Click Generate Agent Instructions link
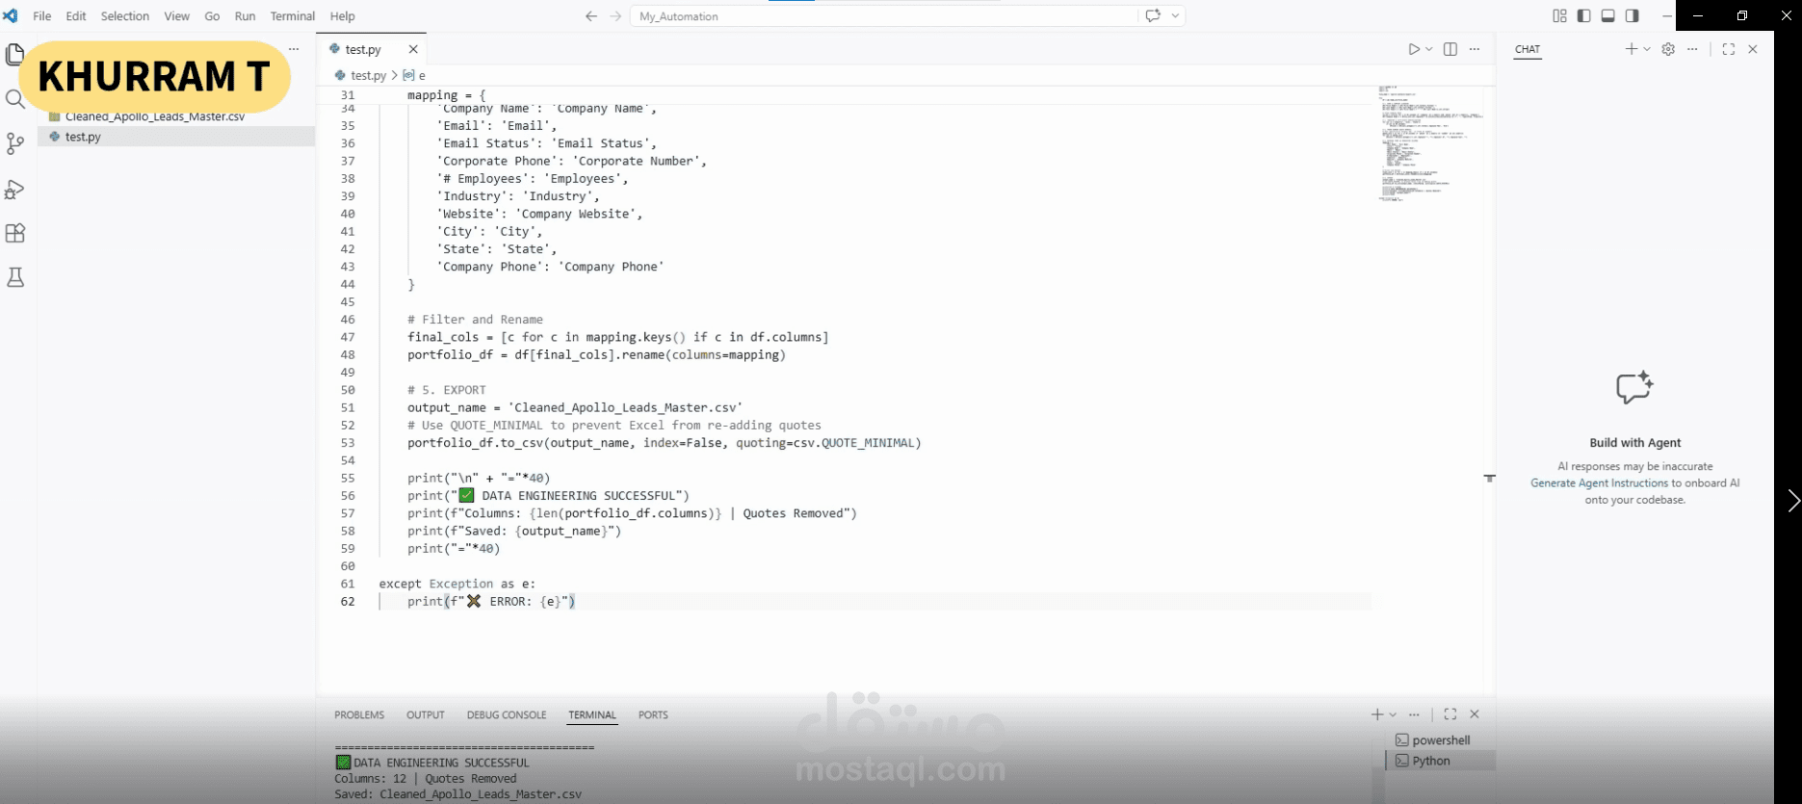This screenshot has height=804, width=1802. coord(1599,483)
